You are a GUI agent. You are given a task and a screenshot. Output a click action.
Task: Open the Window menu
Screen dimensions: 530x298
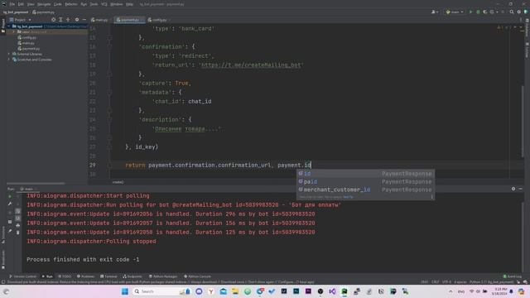pyautogui.click(x=117, y=4)
